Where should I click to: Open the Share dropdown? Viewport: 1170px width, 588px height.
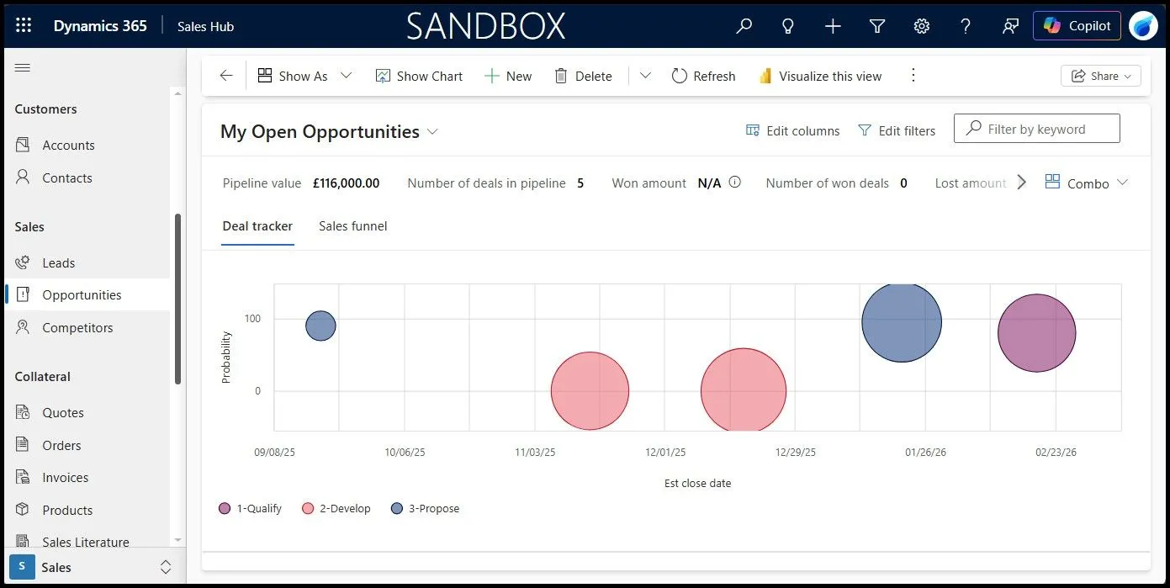[x=1101, y=76]
